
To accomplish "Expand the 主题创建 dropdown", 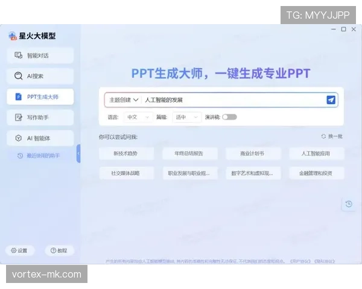I will pos(124,100).
